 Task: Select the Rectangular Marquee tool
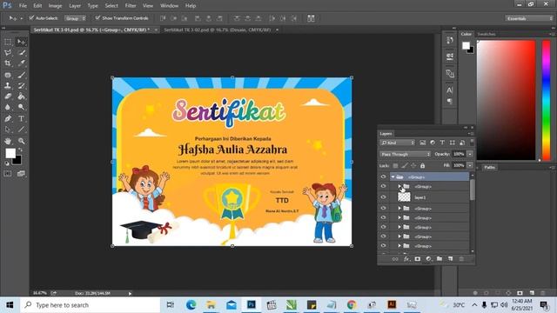pyautogui.click(x=8, y=42)
